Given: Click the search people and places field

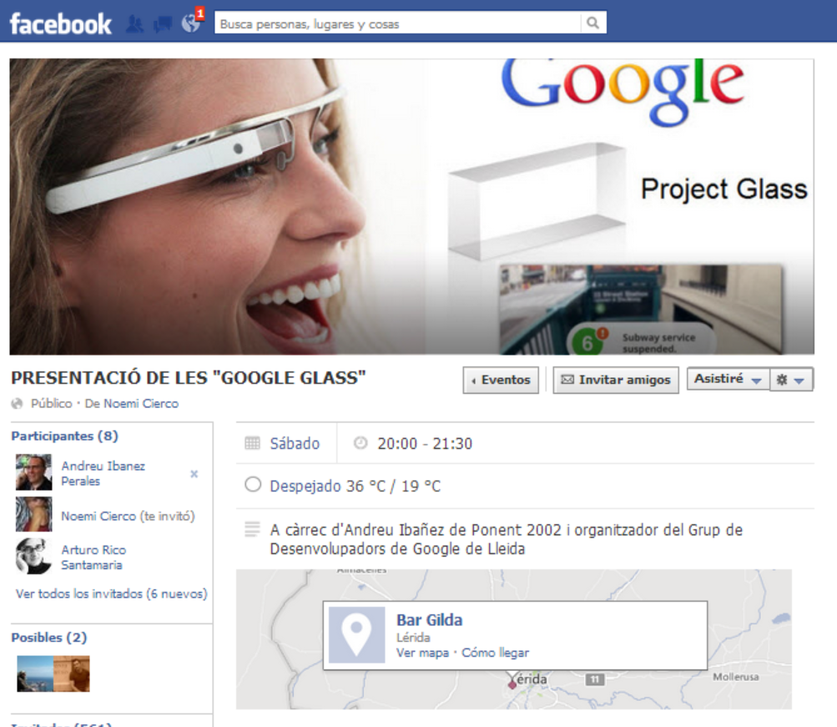Looking at the screenshot, I should pos(398,23).
